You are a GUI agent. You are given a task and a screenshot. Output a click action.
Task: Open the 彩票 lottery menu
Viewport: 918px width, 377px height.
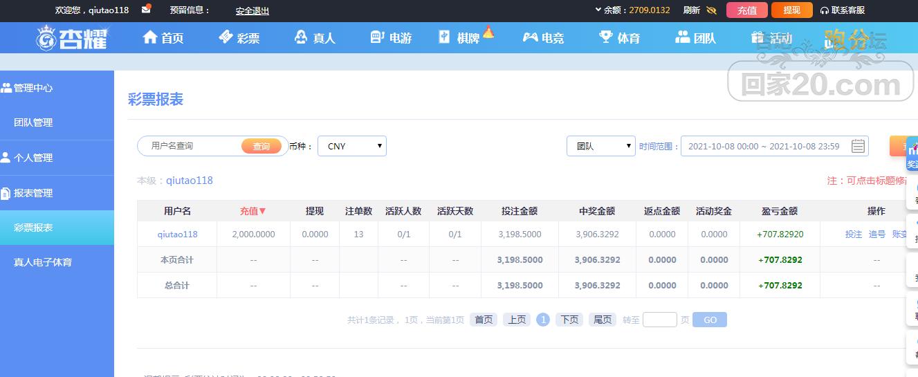click(239, 38)
